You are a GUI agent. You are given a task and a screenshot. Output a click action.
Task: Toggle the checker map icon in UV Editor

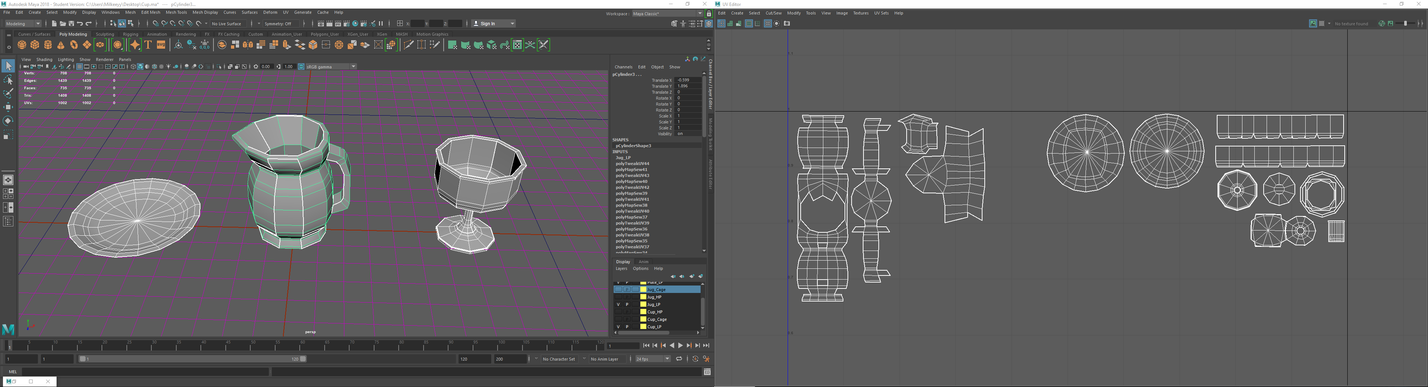pyautogui.click(x=1322, y=24)
